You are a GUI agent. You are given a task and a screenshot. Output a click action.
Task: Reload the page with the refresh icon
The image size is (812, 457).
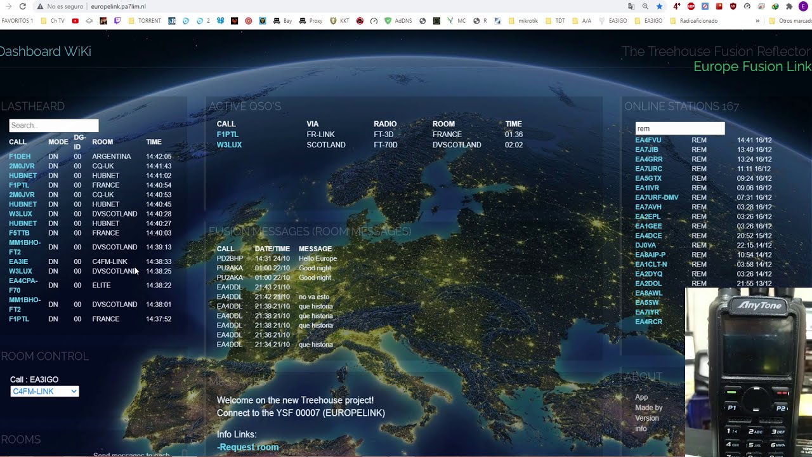pos(23,6)
